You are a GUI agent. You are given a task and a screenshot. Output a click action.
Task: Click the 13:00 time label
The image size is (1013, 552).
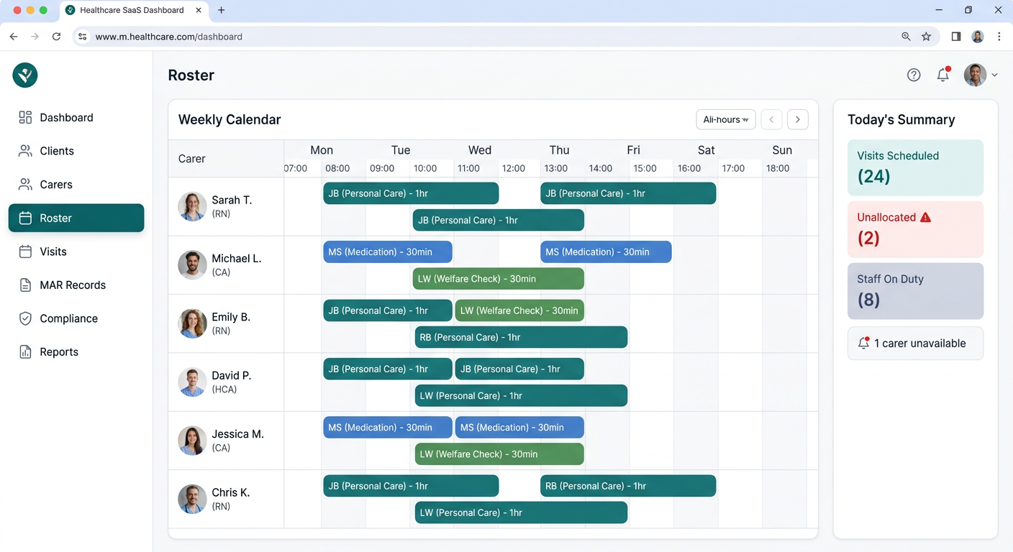click(555, 168)
